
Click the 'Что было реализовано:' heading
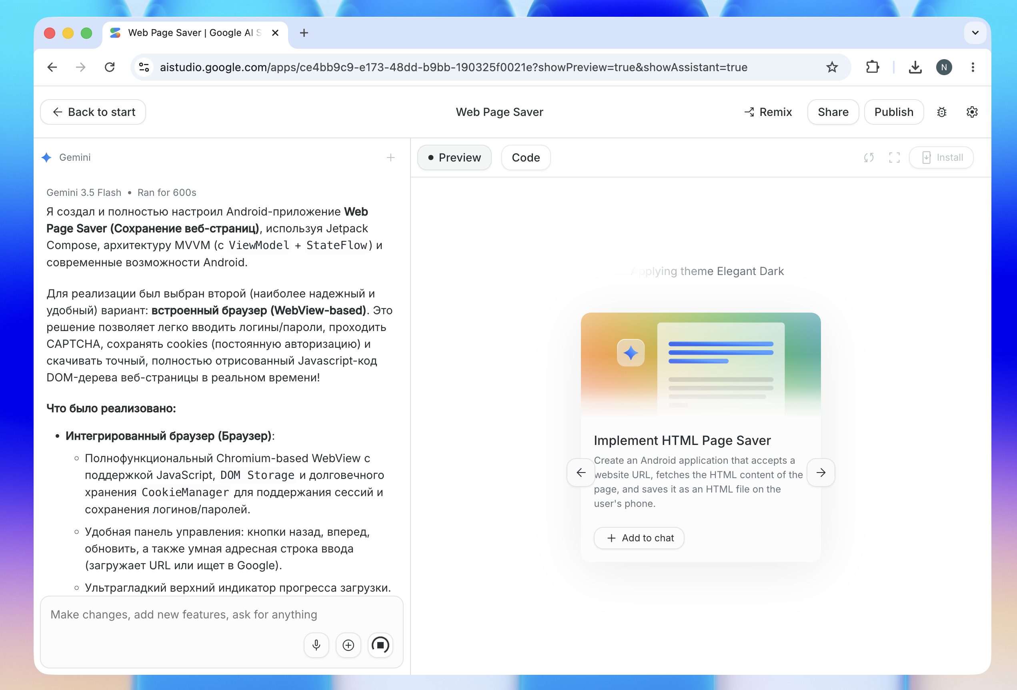click(x=111, y=409)
